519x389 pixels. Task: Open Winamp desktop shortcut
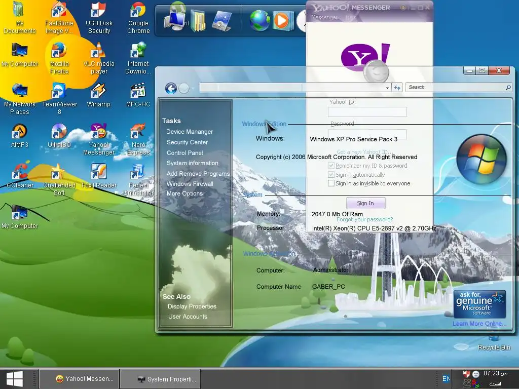click(x=99, y=95)
